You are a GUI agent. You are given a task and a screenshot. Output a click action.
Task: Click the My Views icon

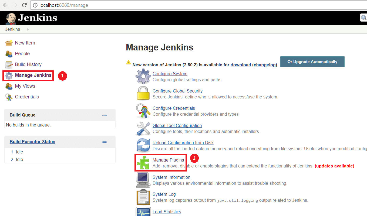point(9,86)
